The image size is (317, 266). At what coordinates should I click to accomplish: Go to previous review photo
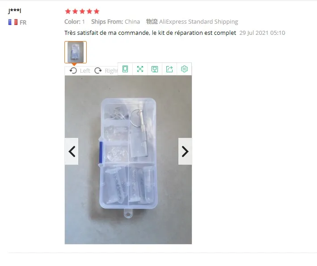pos(72,151)
